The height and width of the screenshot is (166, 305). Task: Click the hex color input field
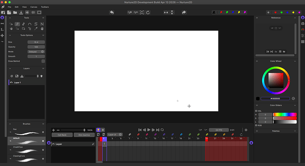(x=275, y=98)
